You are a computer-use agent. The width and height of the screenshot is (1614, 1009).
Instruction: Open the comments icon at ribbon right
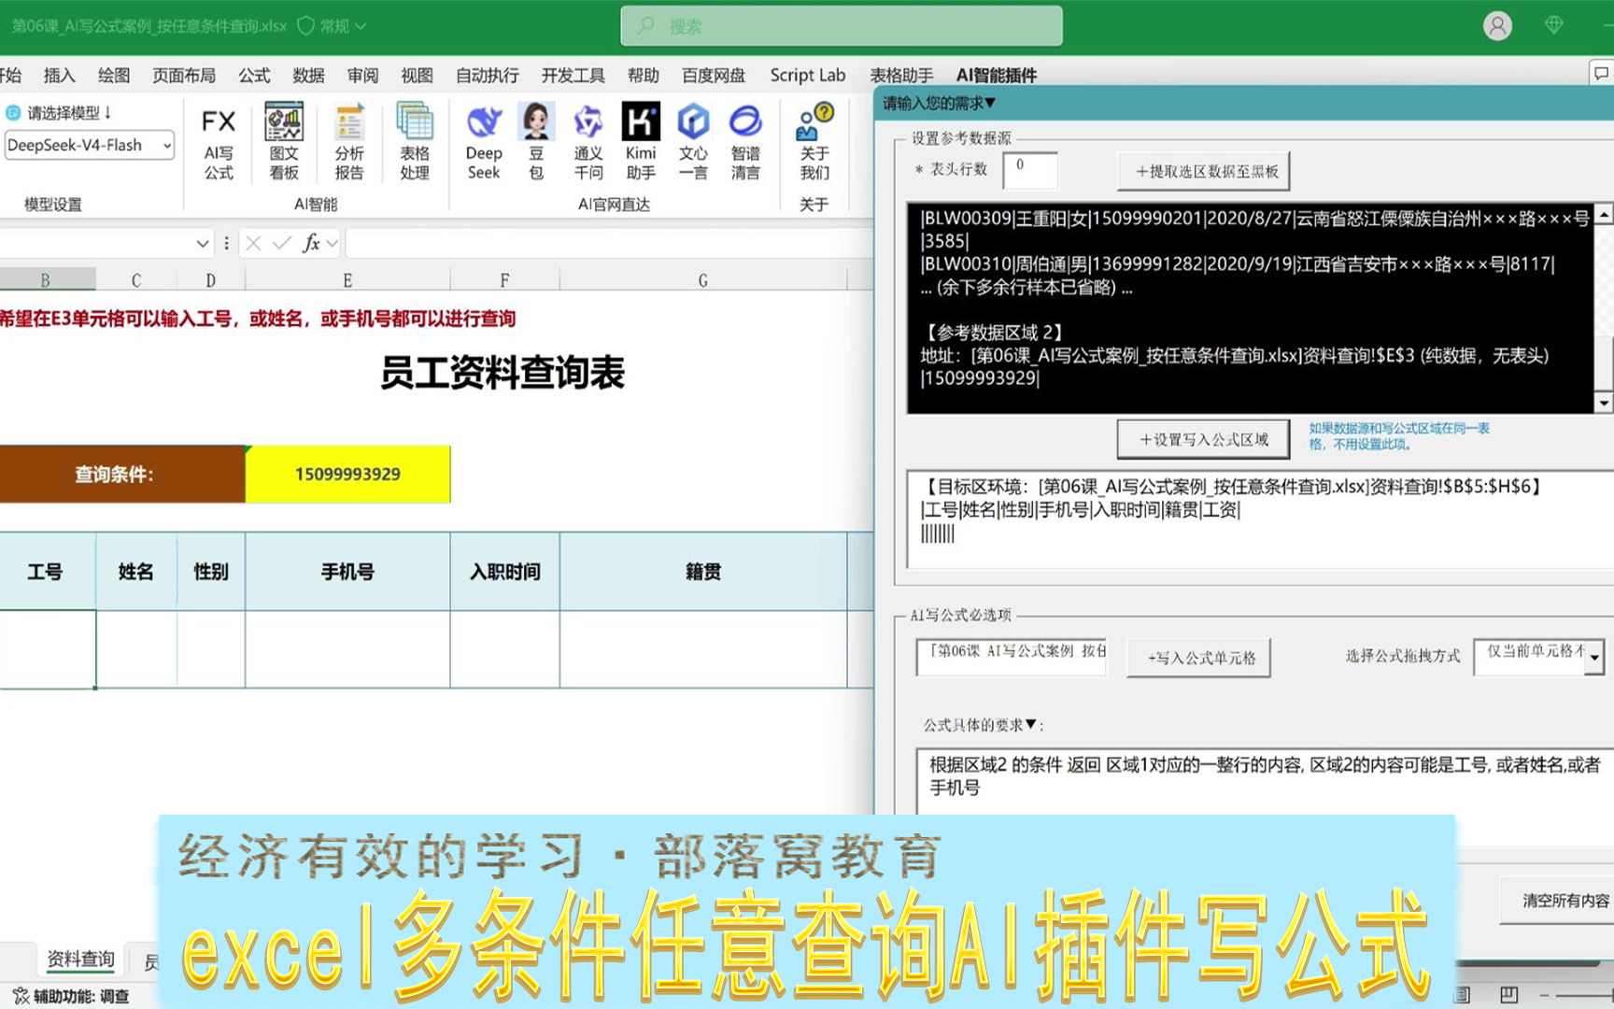[1601, 74]
